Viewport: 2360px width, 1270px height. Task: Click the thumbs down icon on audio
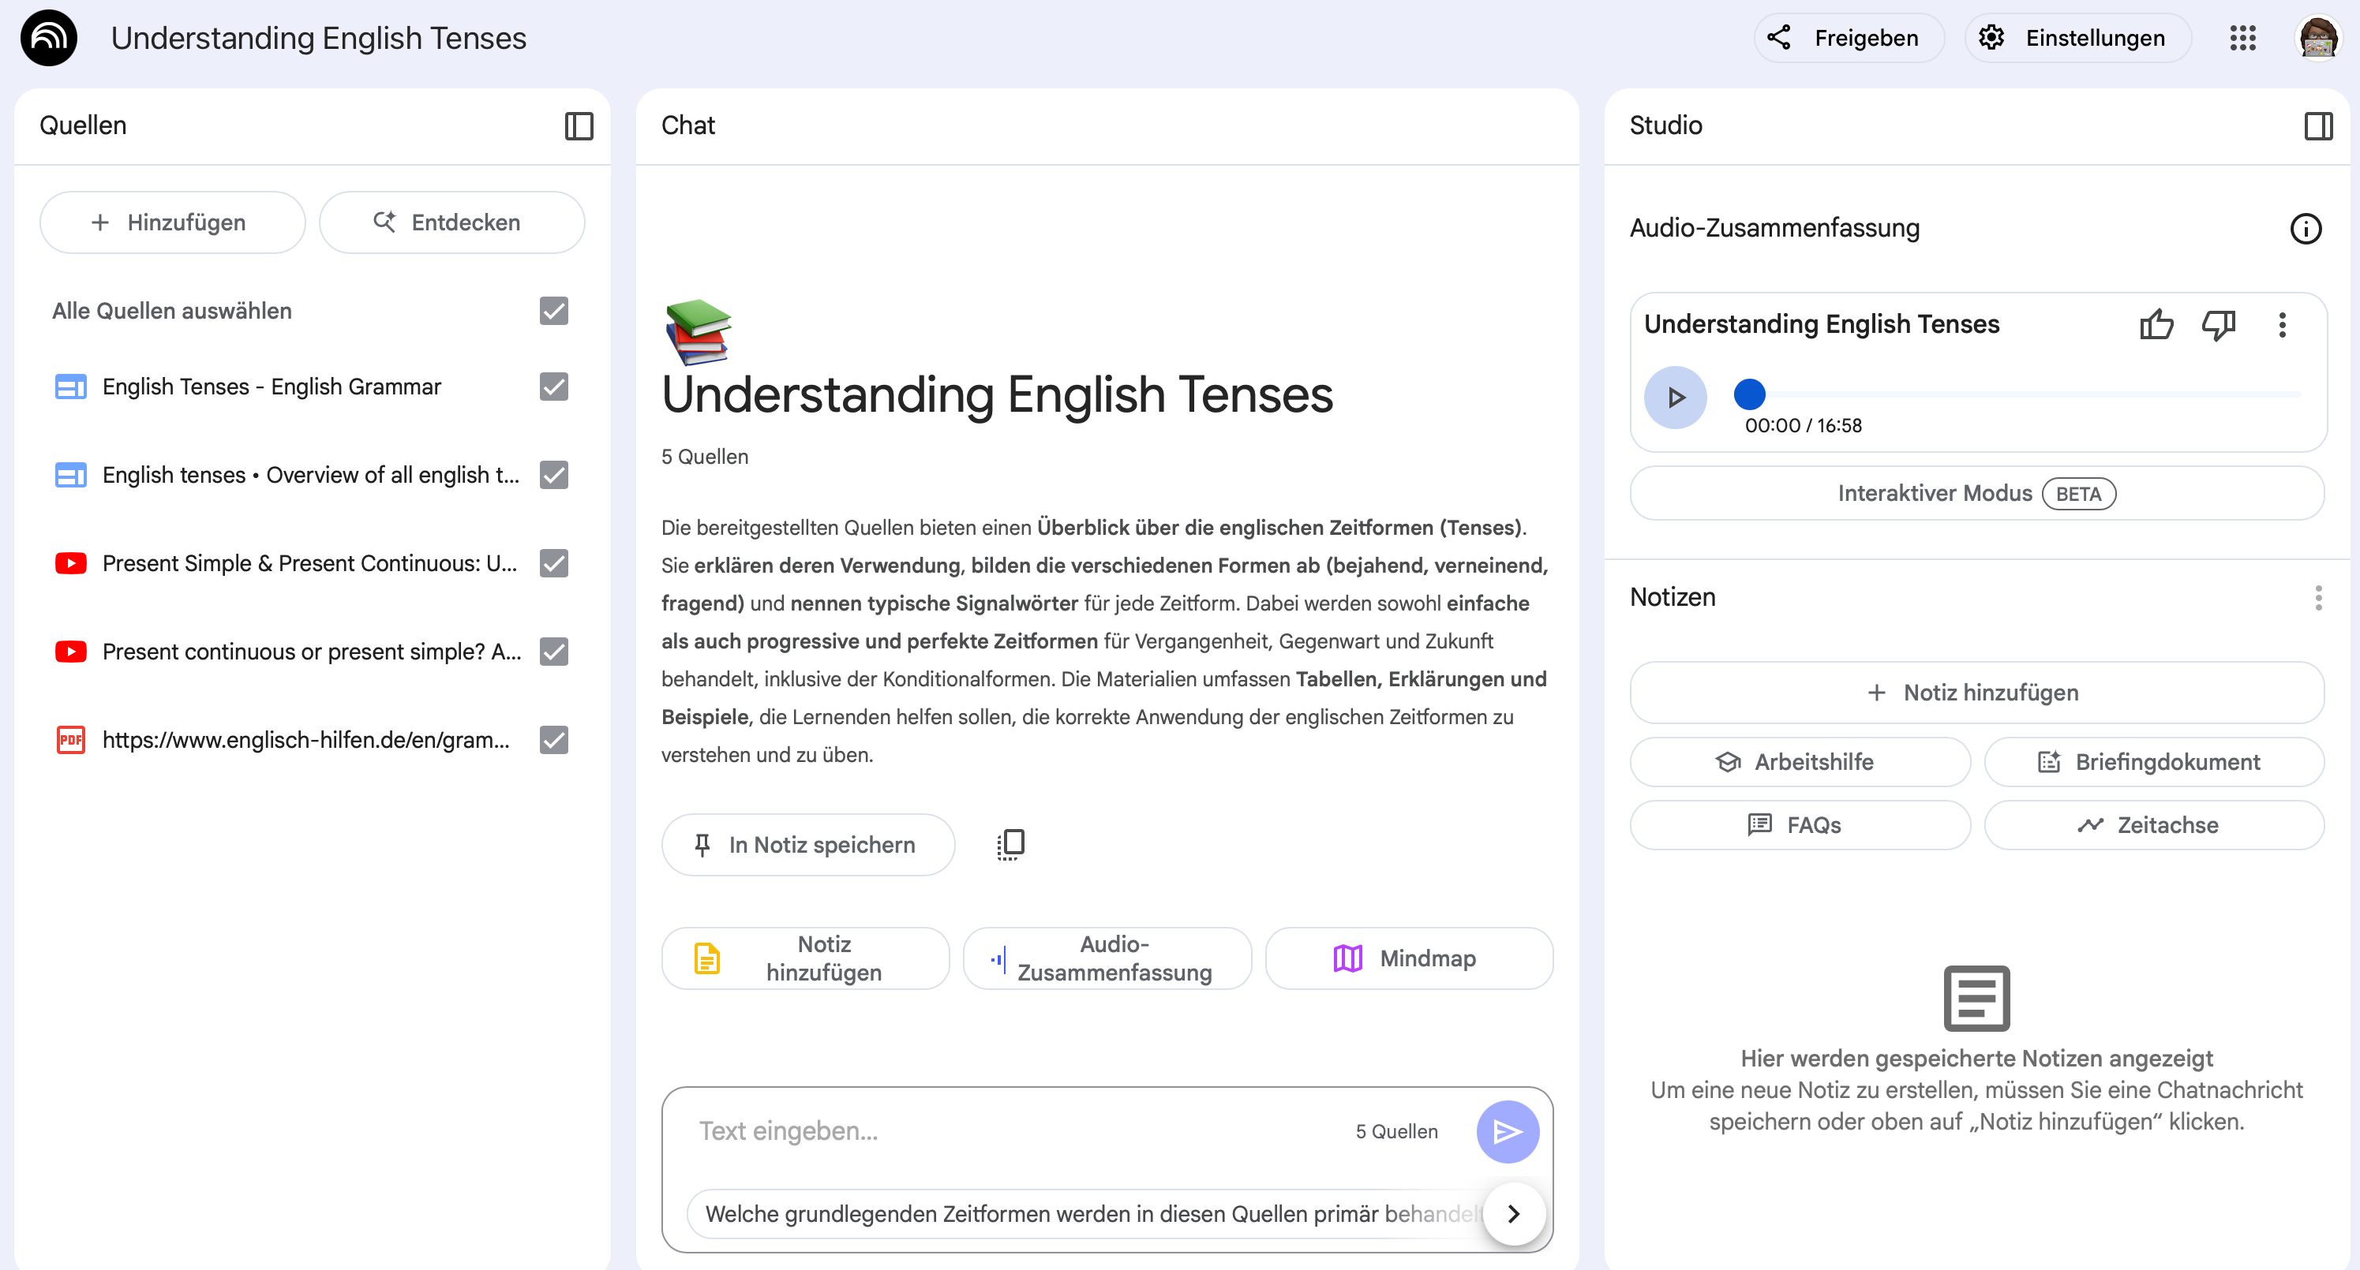pyautogui.click(x=2218, y=324)
